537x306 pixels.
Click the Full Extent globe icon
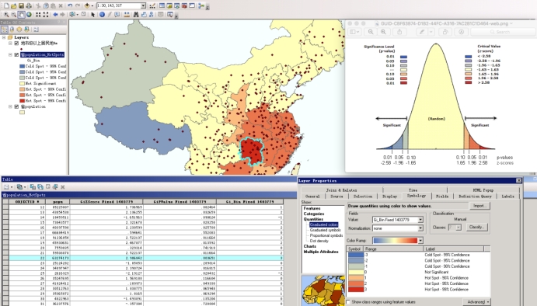pyautogui.click(x=29, y=15)
